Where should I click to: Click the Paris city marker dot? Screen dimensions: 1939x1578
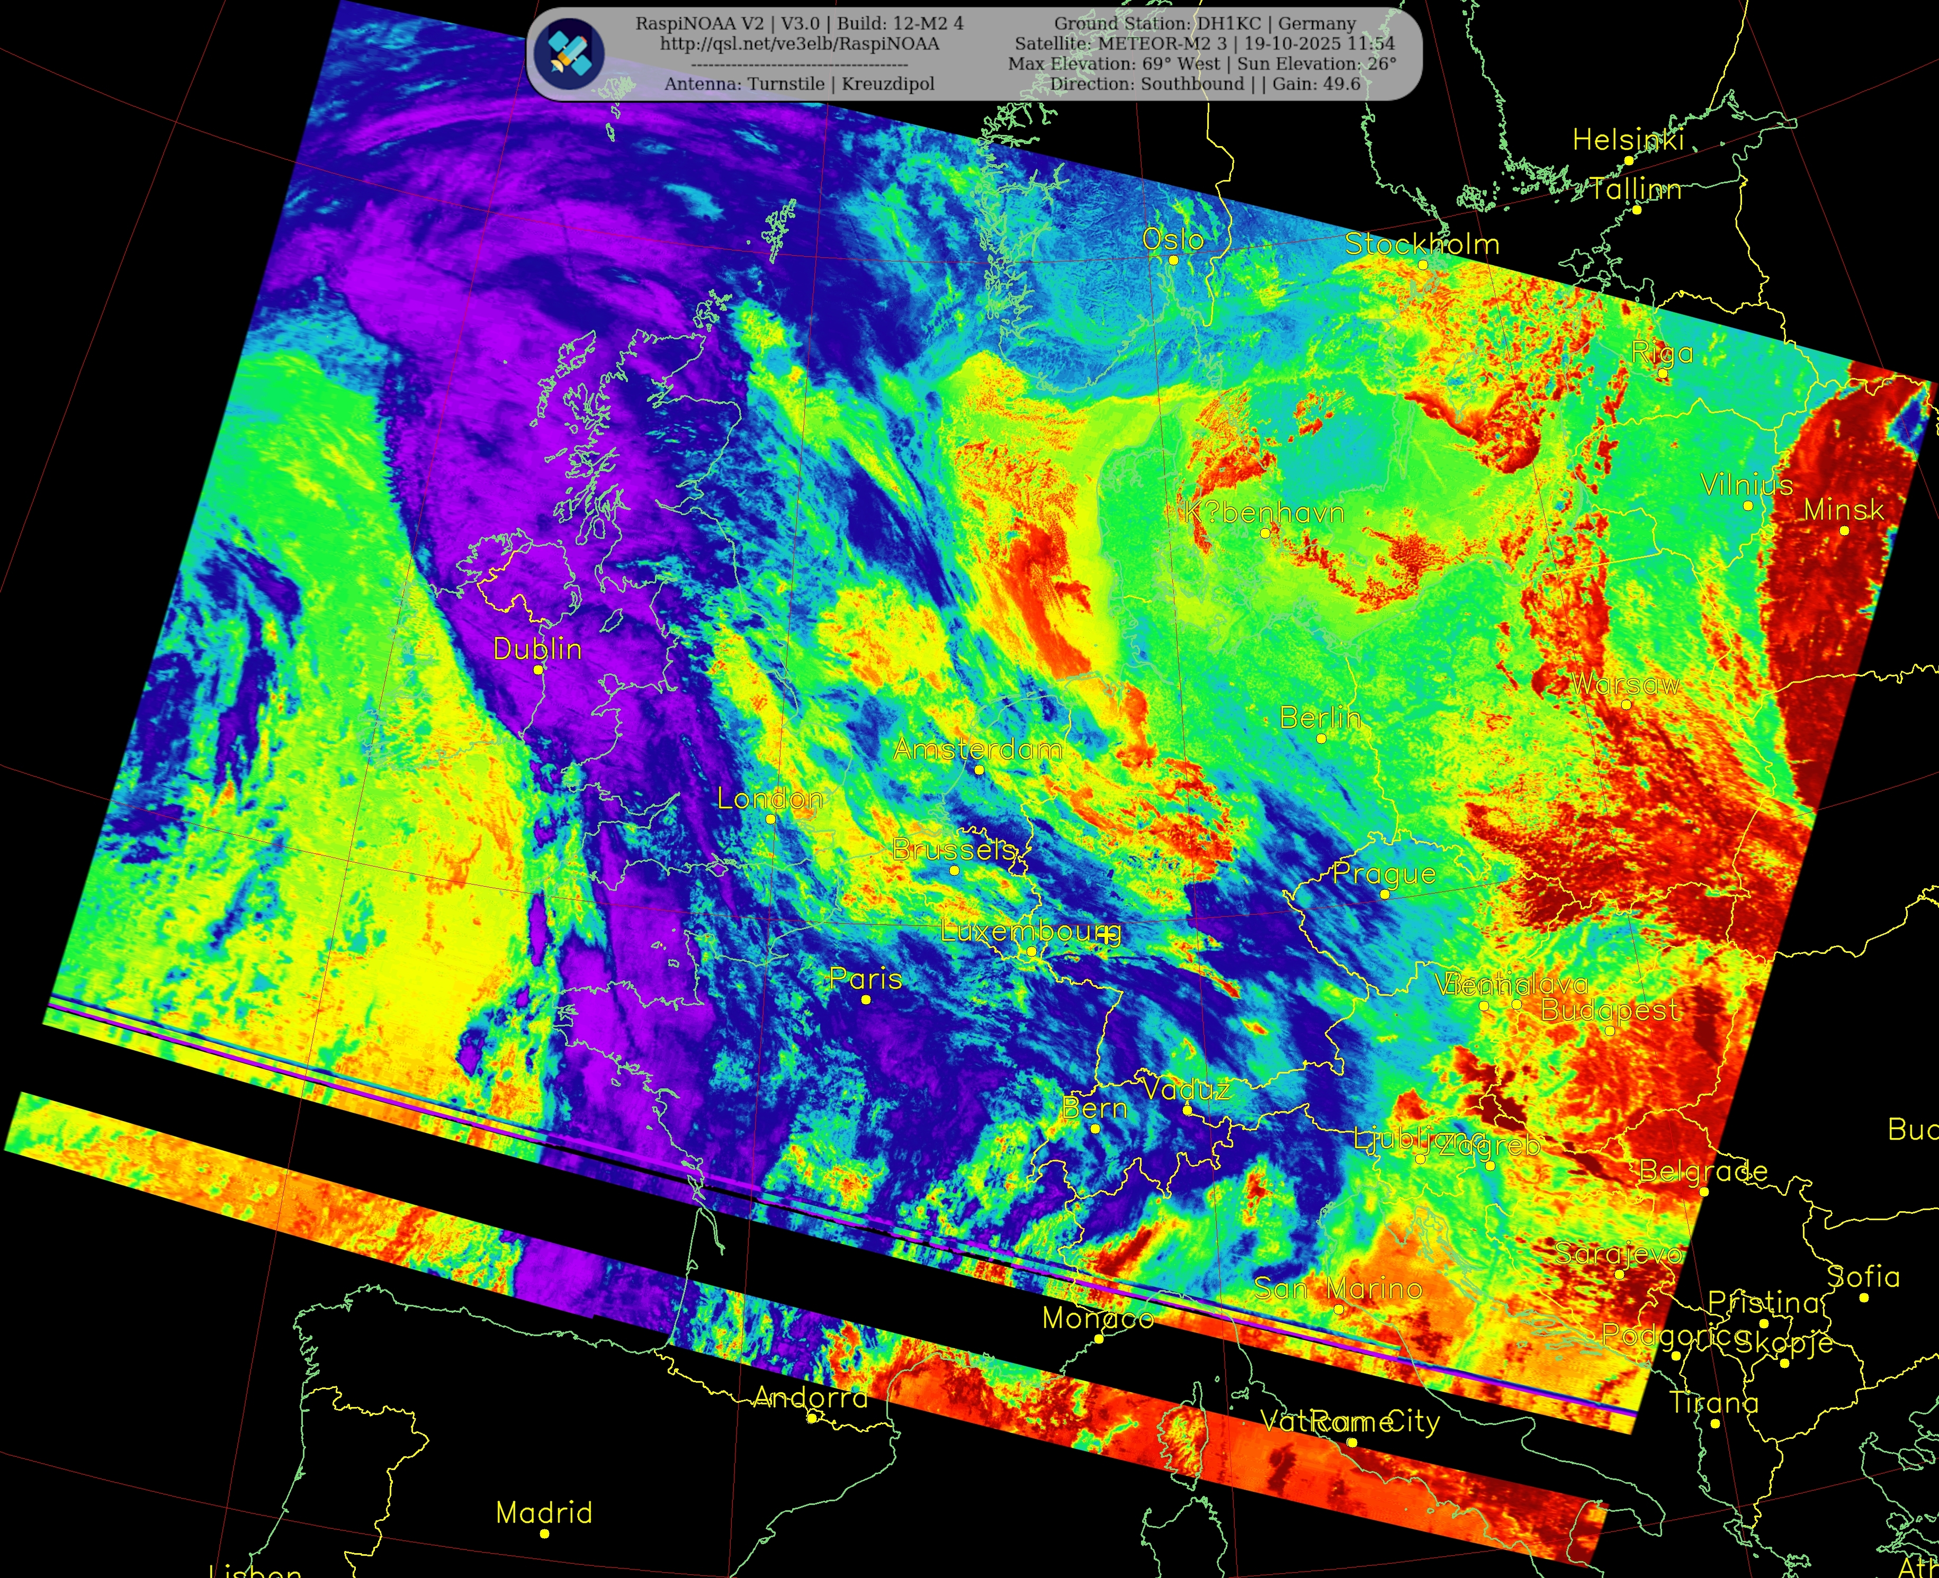866,1000
